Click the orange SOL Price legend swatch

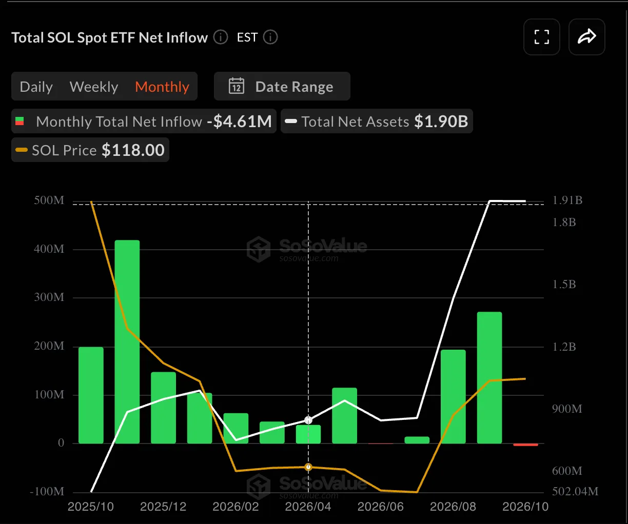[x=22, y=150]
